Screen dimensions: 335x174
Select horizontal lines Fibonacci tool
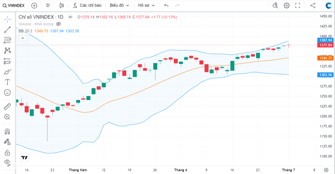point(7,40)
